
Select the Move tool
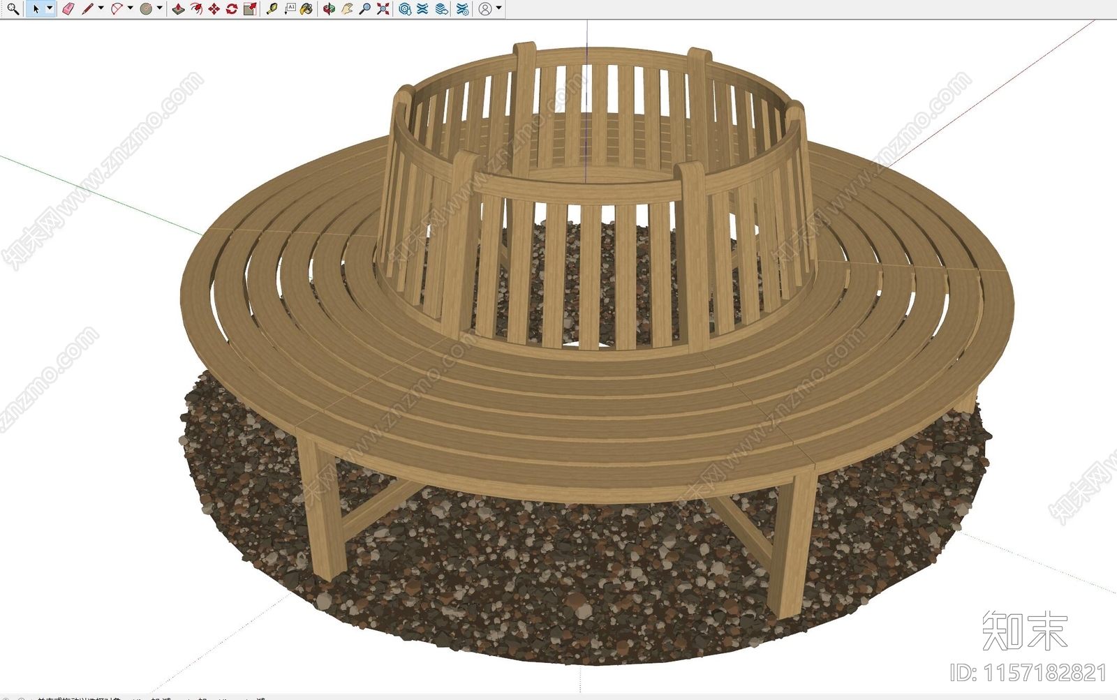click(x=214, y=9)
